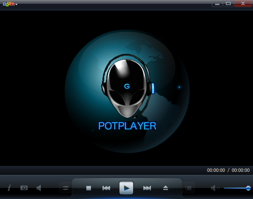Viewport: 253px width, 199px height.
Task: Start playback with the Play button
Action: click(x=126, y=188)
